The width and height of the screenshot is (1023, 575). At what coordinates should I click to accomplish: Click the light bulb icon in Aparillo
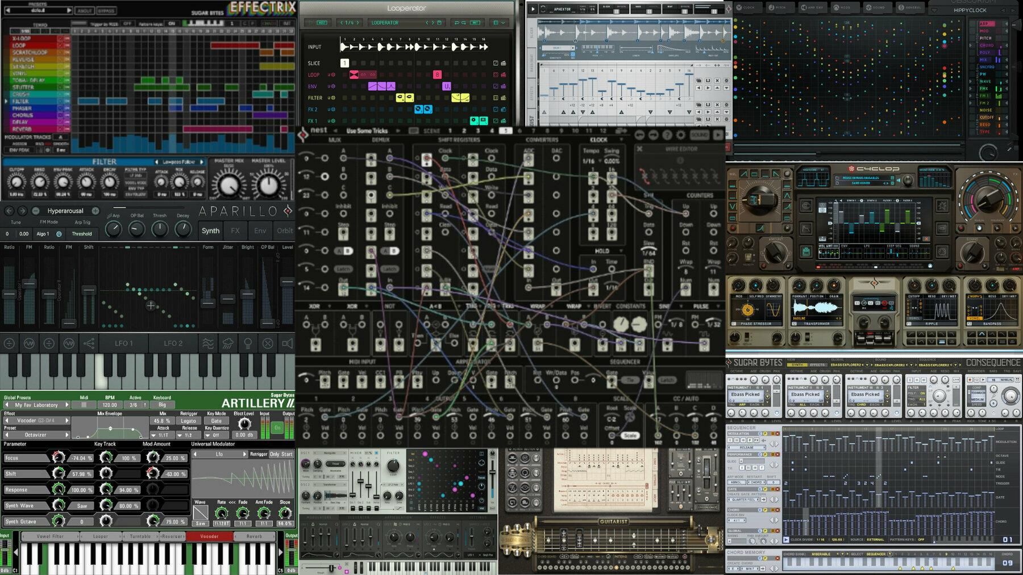click(x=248, y=343)
